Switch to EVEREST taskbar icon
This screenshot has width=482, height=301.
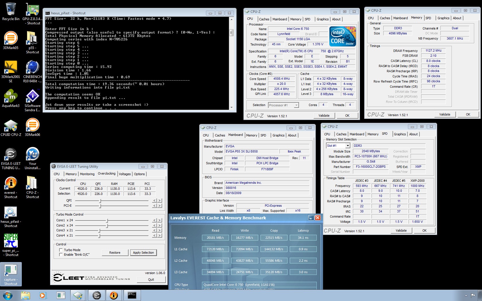tap(114, 295)
